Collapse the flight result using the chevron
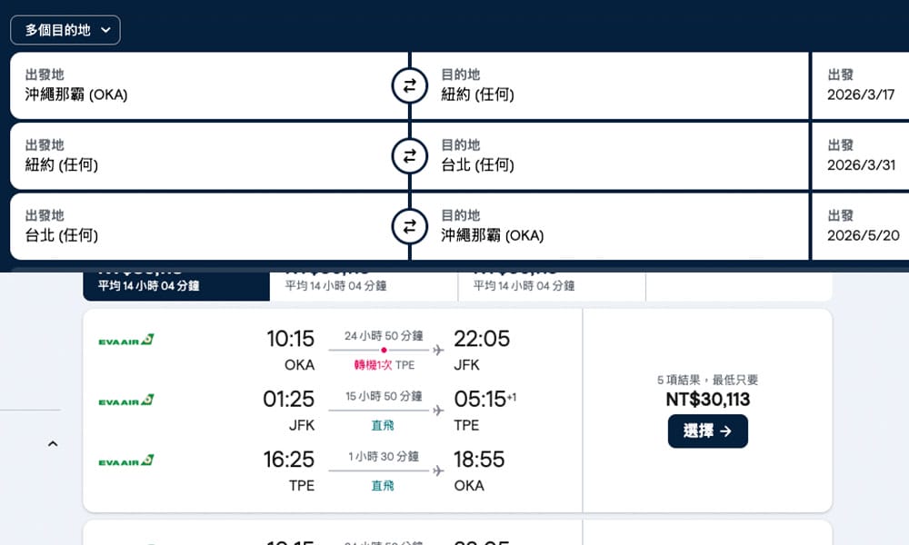 coord(53,443)
